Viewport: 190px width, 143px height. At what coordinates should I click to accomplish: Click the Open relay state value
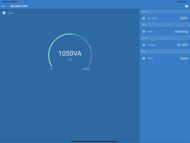tap(184, 58)
